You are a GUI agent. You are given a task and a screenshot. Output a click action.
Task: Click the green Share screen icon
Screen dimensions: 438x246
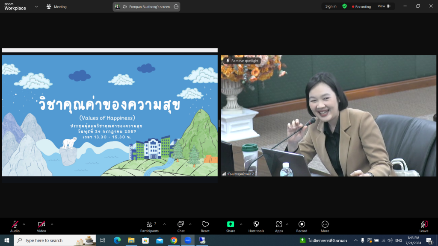231,225
